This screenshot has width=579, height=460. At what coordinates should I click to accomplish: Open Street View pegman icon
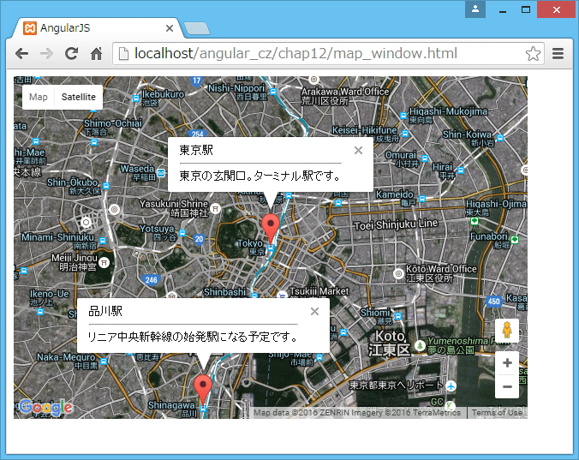(x=507, y=330)
